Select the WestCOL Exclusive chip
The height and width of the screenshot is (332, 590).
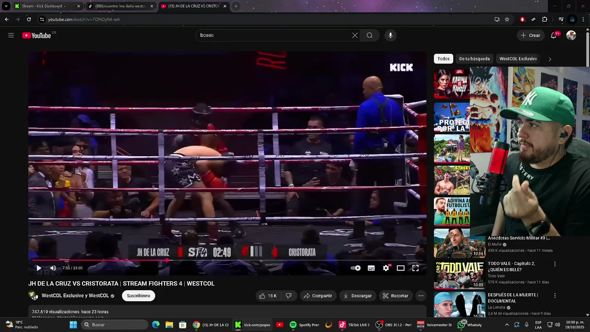pyautogui.click(x=518, y=59)
